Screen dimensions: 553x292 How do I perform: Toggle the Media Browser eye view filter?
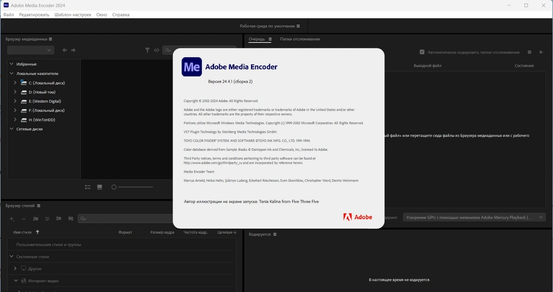coord(157,50)
